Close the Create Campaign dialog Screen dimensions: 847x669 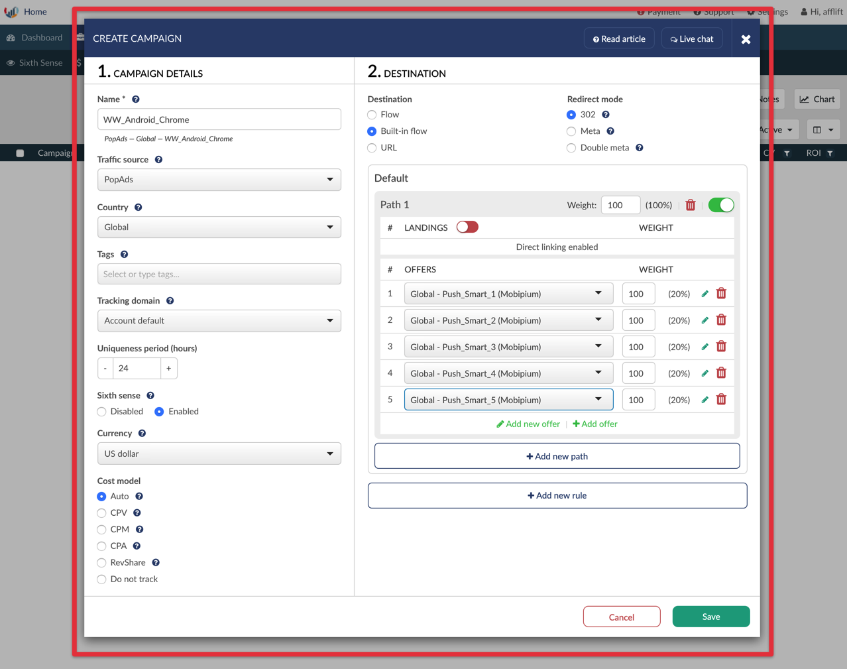(x=746, y=39)
